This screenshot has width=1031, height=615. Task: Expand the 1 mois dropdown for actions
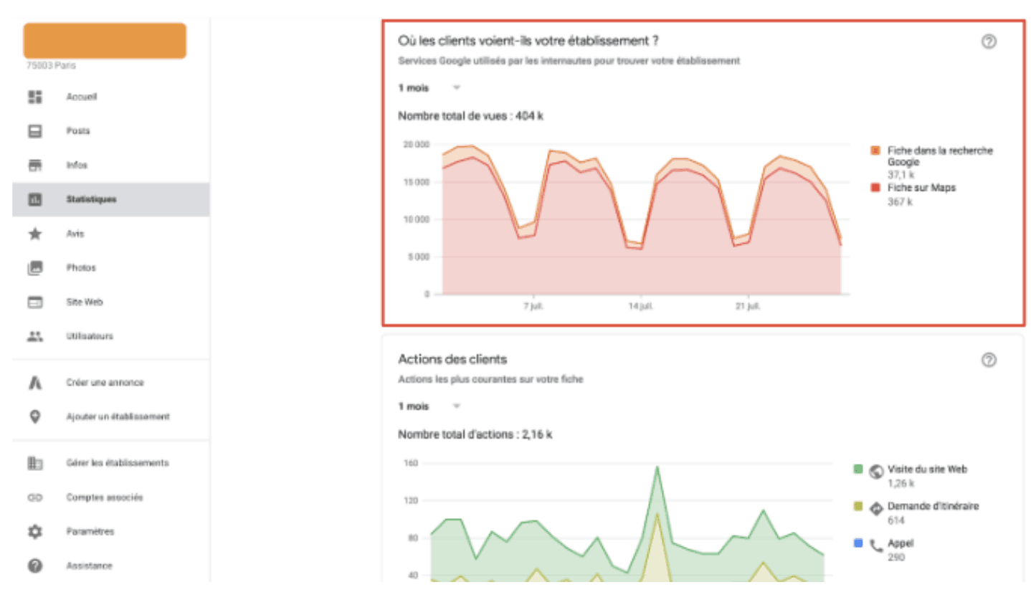pos(429,406)
